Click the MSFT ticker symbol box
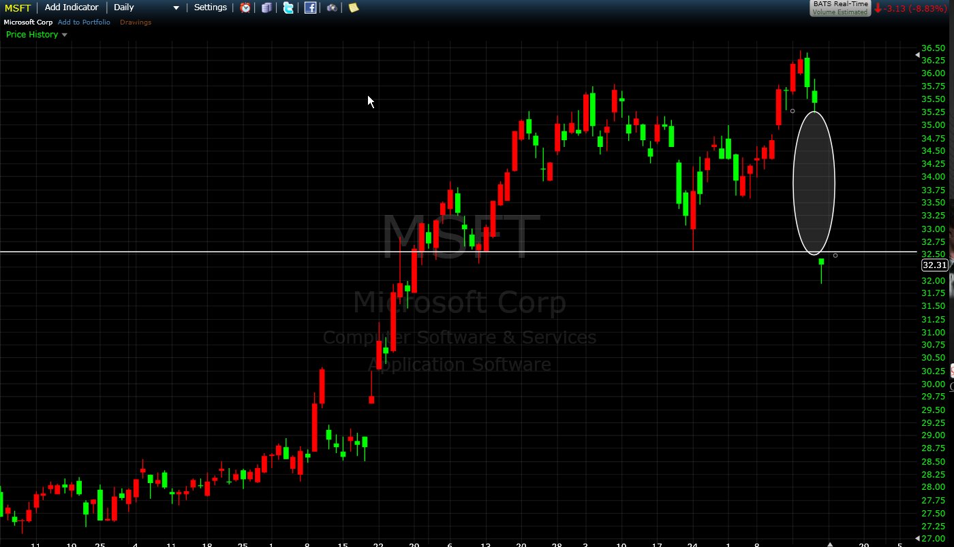 [18, 7]
